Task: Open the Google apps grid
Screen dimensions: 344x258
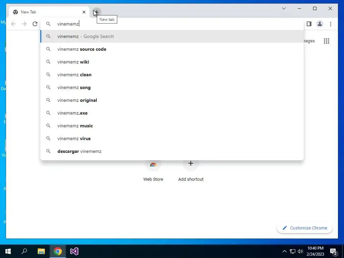Action: point(327,41)
